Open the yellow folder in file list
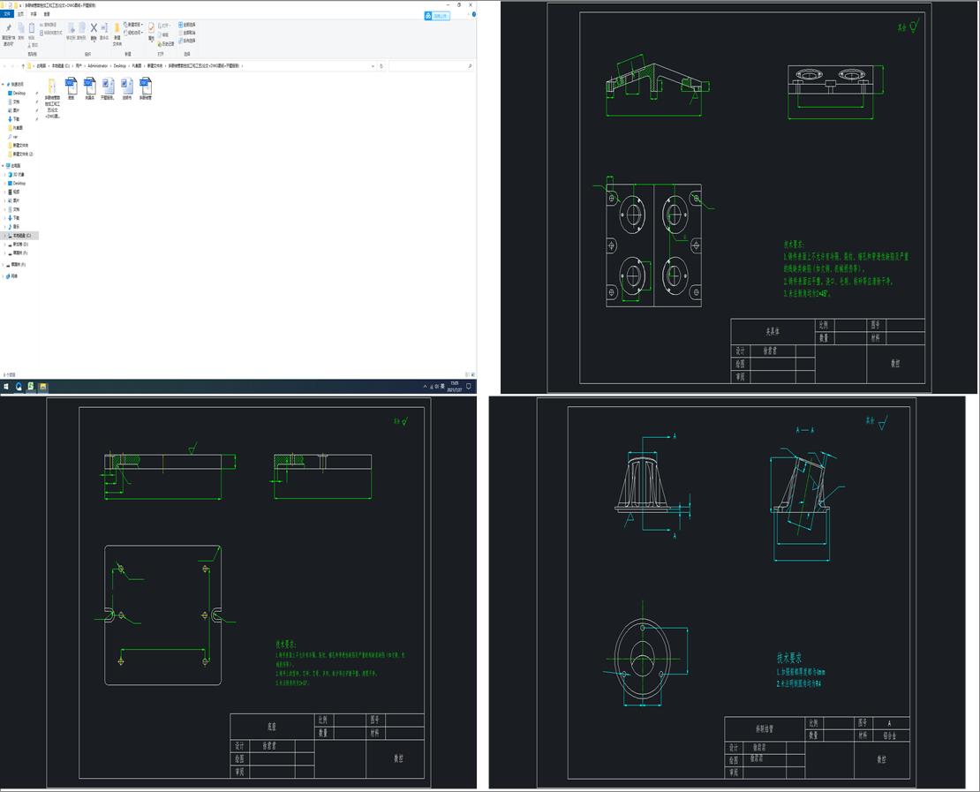 tap(52, 98)
